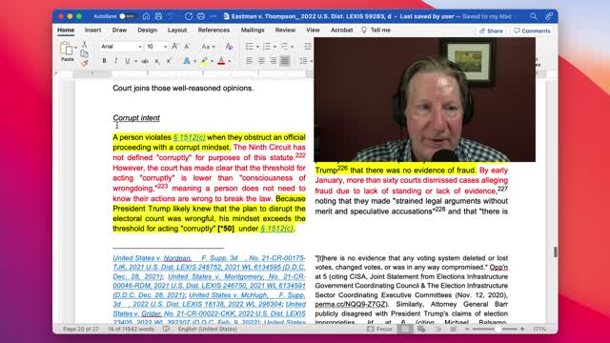
Task: Follow the § 1512(c) hyperlink in the first line
Action: point(189,137)
